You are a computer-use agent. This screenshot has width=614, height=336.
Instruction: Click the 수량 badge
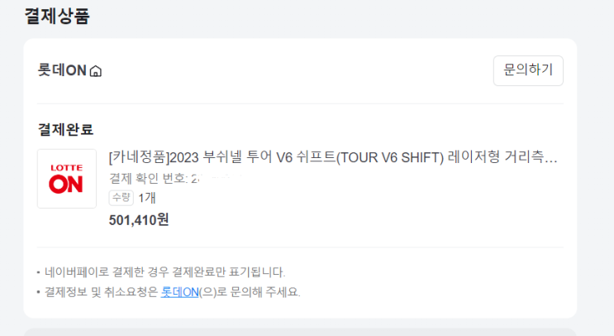point(121,197)
